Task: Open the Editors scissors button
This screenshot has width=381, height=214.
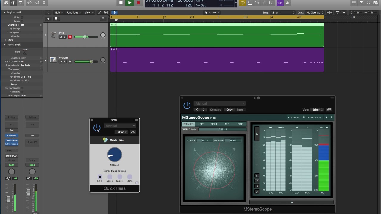Action: [44, 3]
